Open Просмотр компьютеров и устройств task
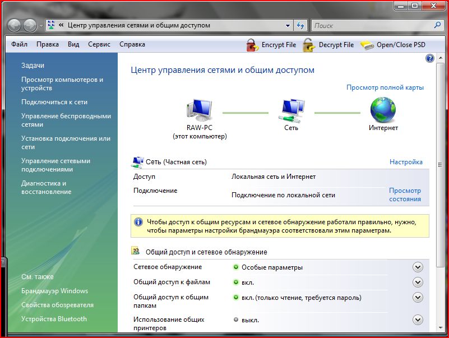This screenshot has width=449, height=338. tap(62, 84)
